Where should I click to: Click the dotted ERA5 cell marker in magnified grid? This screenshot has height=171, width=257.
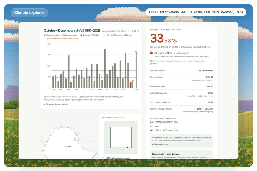point(127,148)
